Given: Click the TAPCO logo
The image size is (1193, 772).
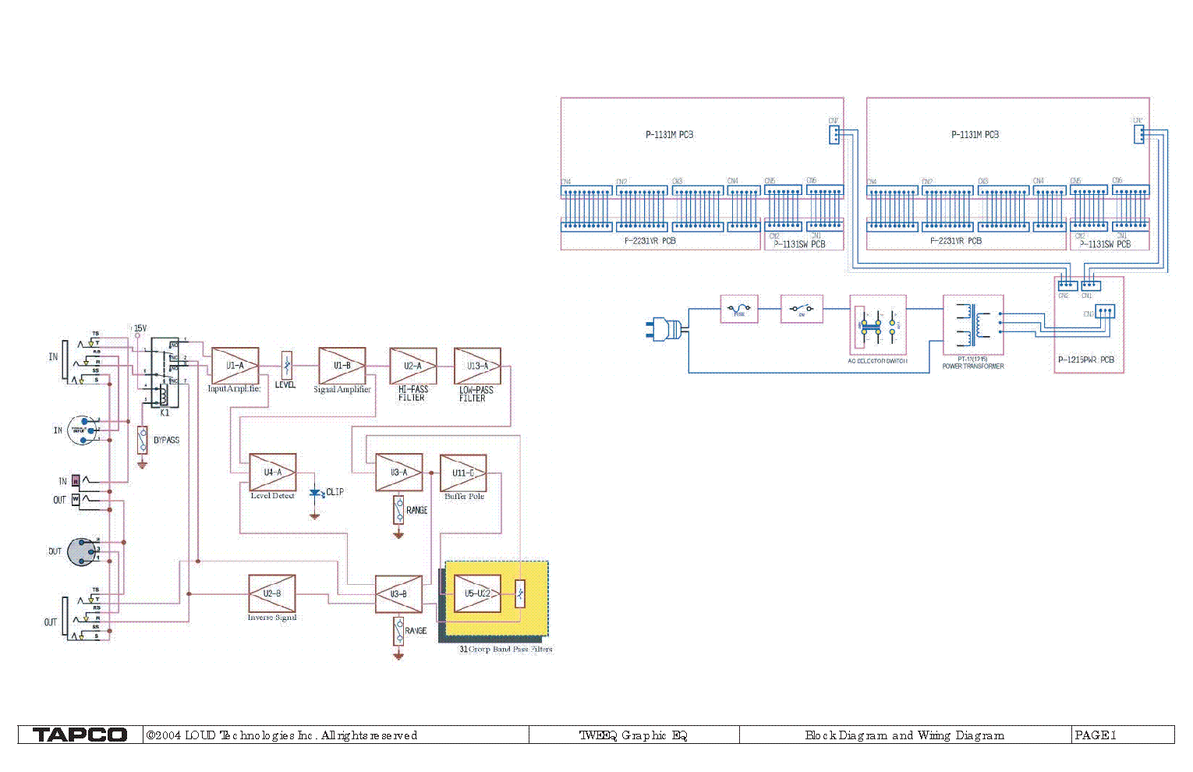Looking at the screenshot, I should click(x=80, y=735).
